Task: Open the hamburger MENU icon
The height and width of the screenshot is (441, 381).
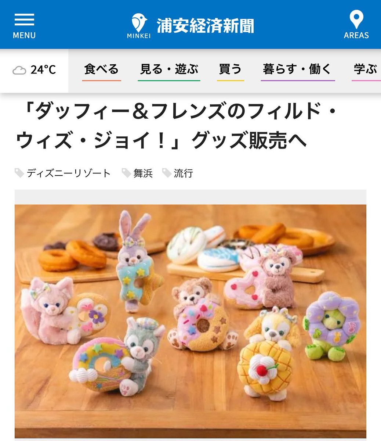Action: click(24, 19)
